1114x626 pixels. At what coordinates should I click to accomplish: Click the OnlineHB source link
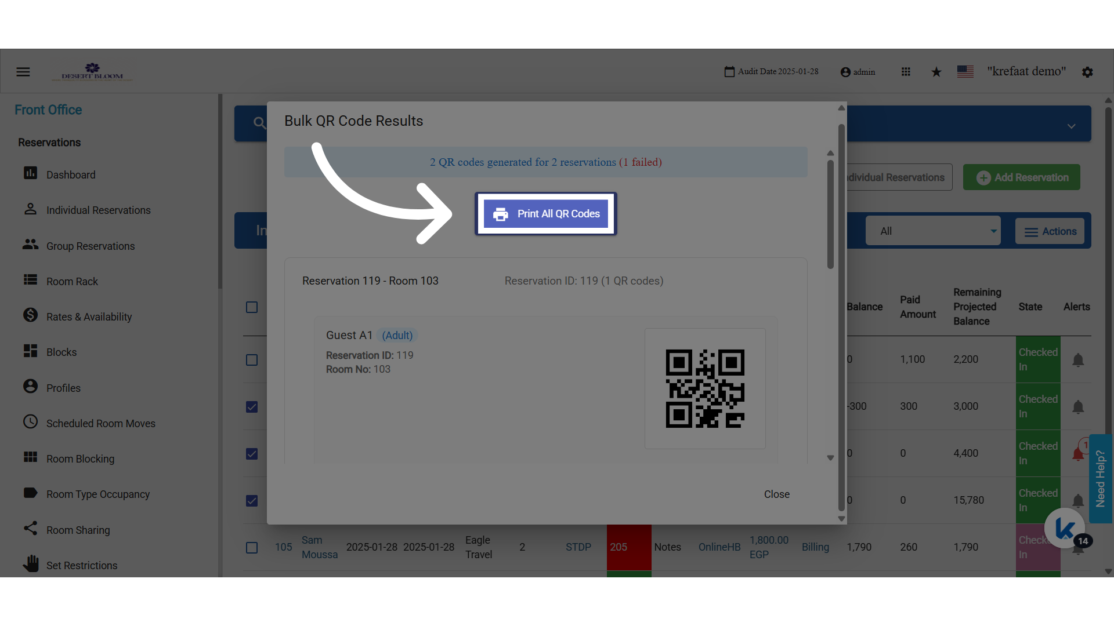click(x=719, y=547)
